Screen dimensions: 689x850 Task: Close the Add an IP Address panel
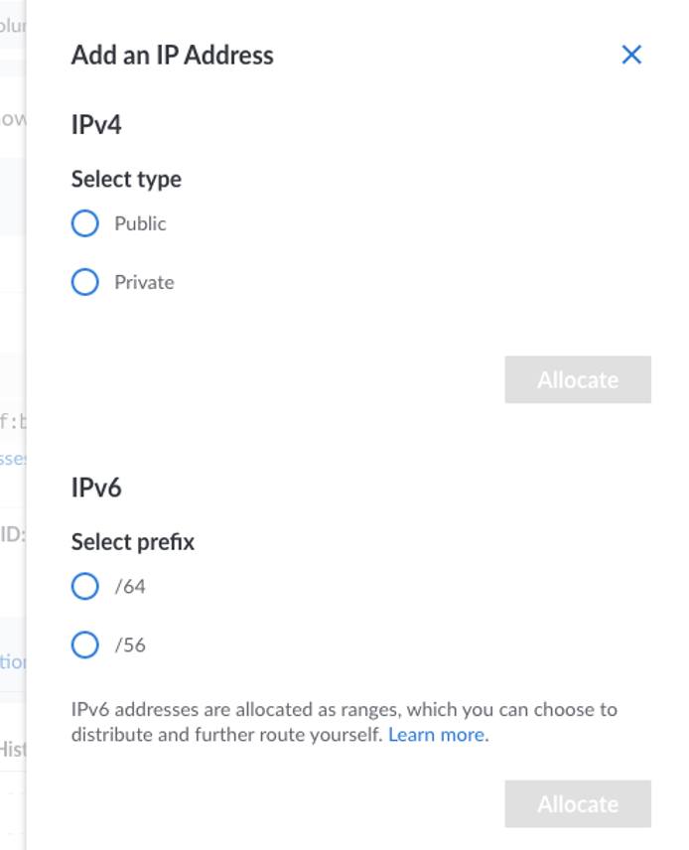632,56
